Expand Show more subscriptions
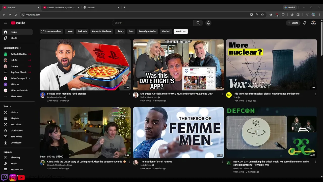The width and height of the screenshot is (323, 182). (17, 97)
